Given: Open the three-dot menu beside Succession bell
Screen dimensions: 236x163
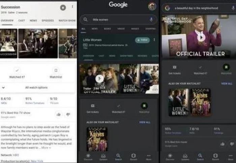Looking at the screenshot, I should [x=72, y=7].
